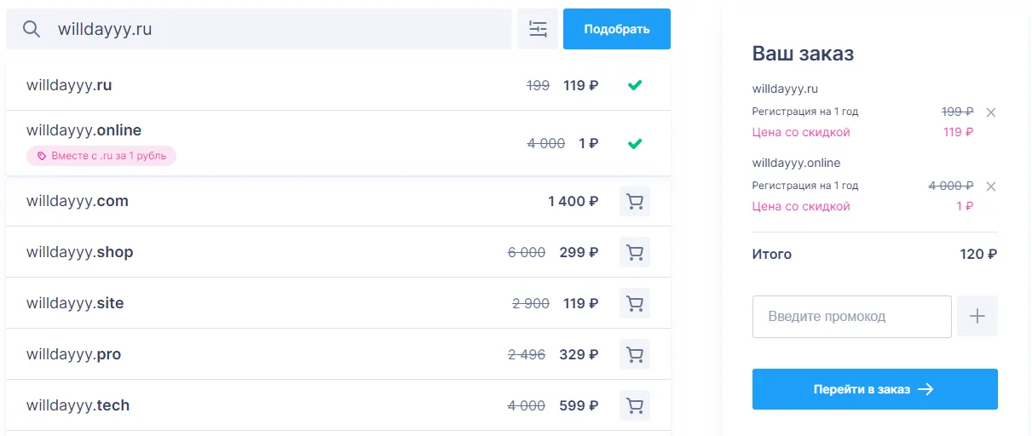The width and height of the screenshot is (1032, 436).
Task: Select the willdayyy.com domain name
Action: click(x=78, y=201)
